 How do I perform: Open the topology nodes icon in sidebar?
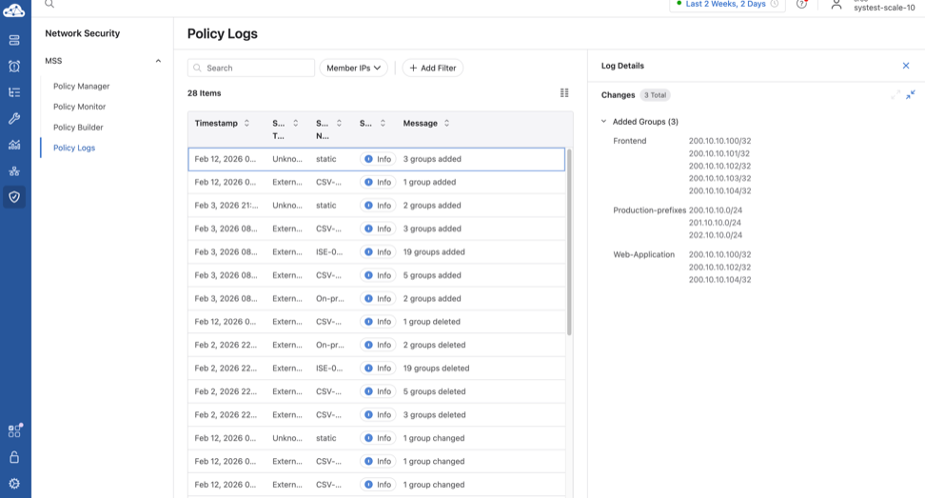coord(14,171)
